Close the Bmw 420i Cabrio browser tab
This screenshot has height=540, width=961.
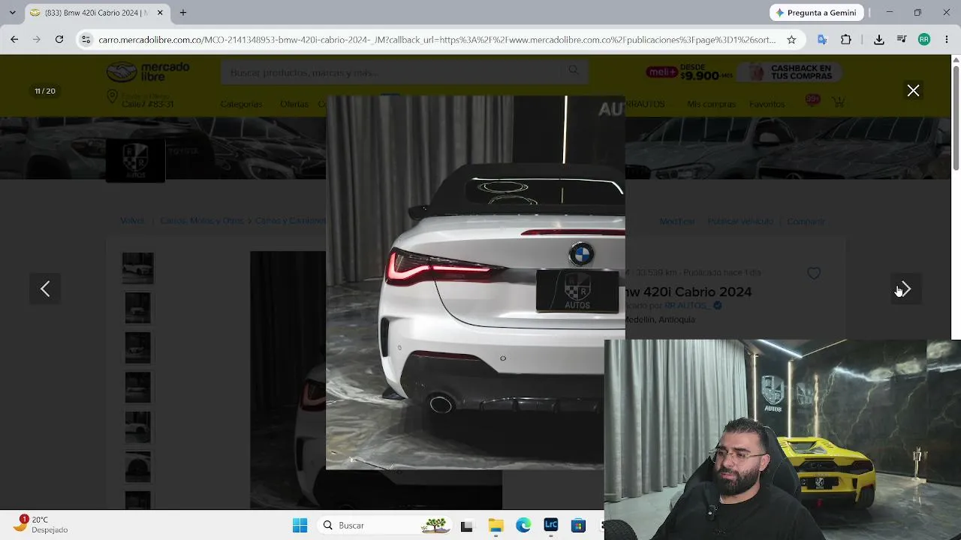click(x=160, y=13)
